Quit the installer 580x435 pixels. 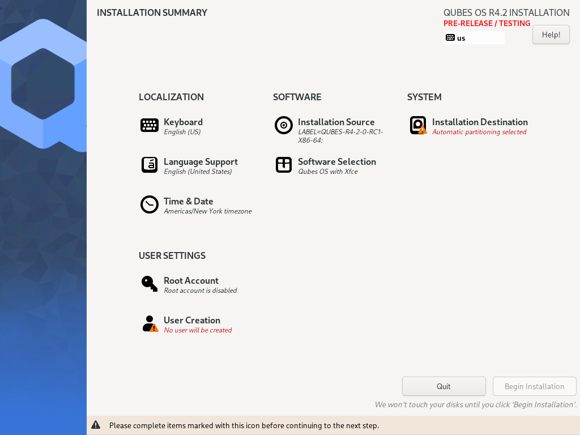[443, 386]
